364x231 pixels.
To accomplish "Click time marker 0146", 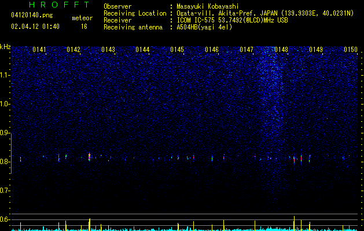I will [212, 50].
